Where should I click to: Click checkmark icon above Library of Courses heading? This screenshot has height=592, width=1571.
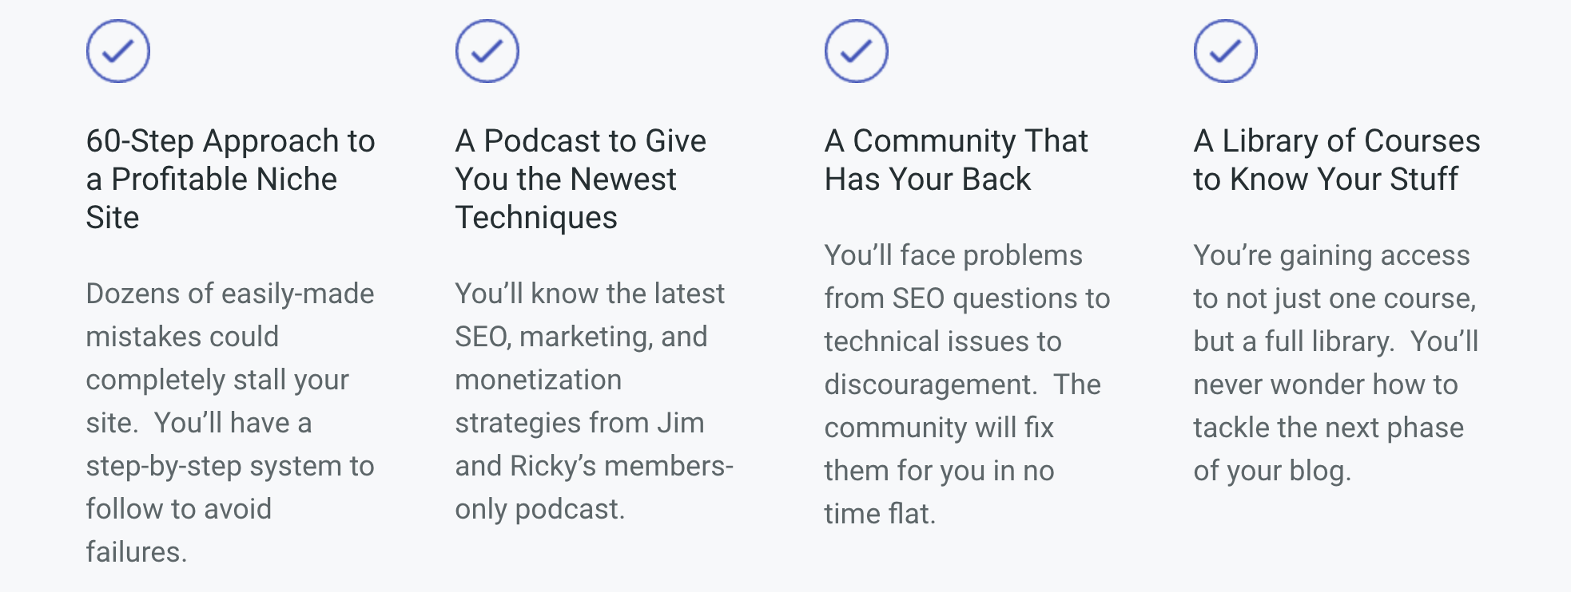(x=1226, y=51)
